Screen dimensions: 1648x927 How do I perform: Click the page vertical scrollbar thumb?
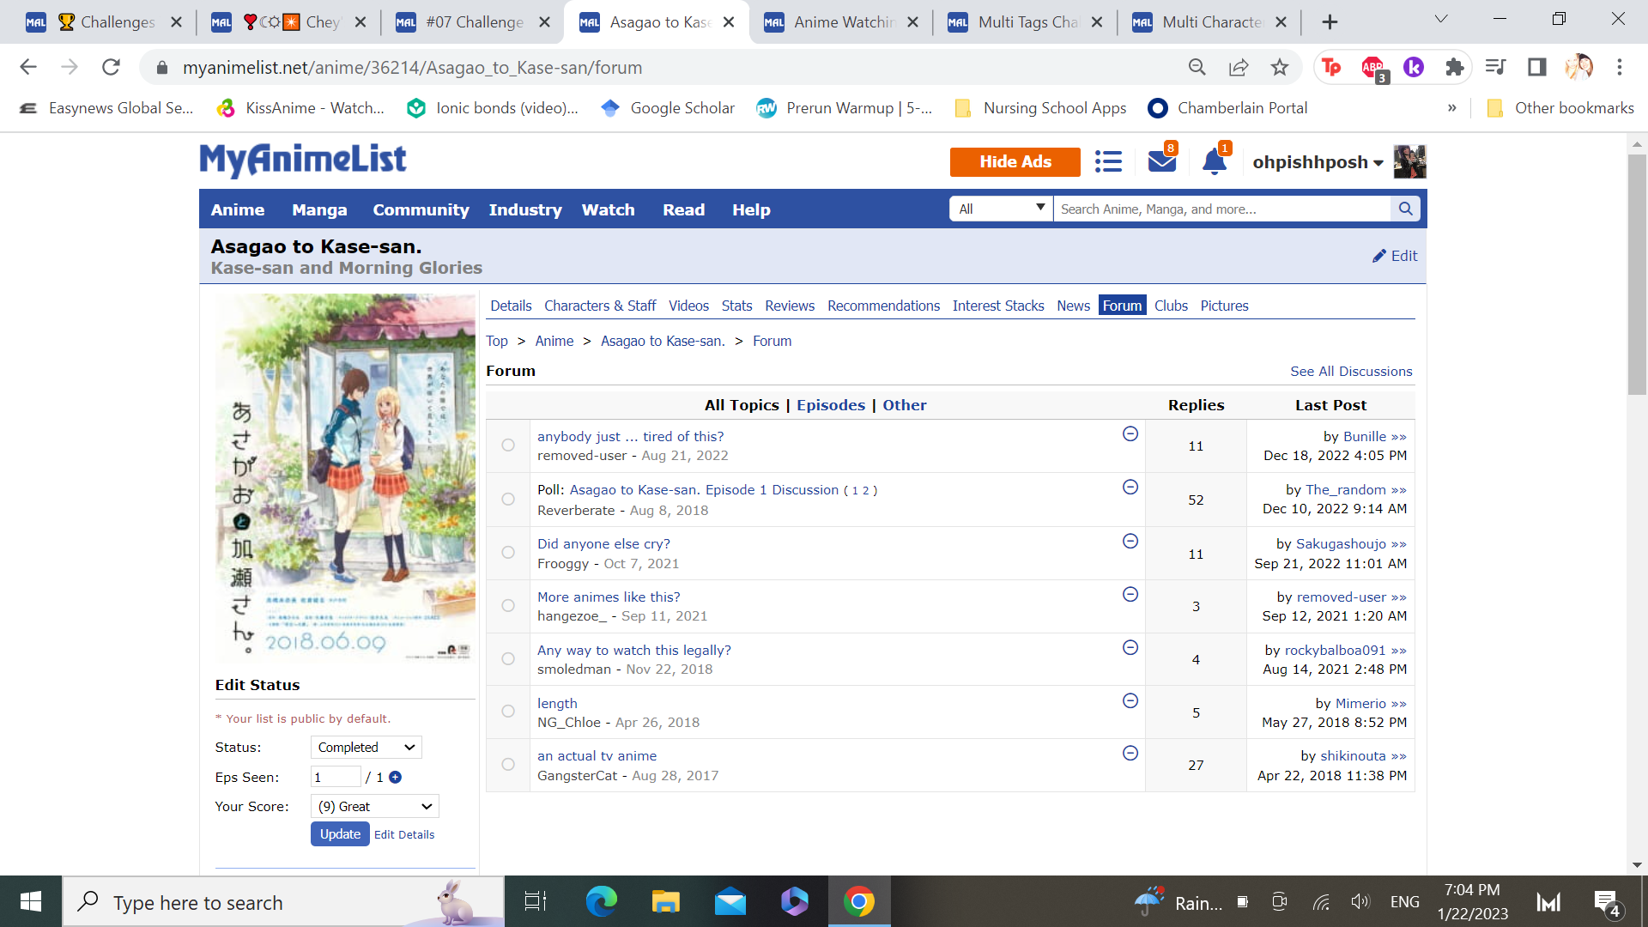1637,275
